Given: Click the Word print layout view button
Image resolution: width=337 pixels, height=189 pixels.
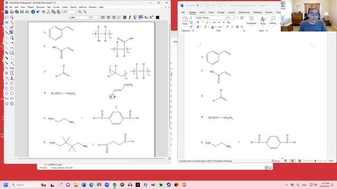Looking at the screenshot, I should [x=292, y=161].
